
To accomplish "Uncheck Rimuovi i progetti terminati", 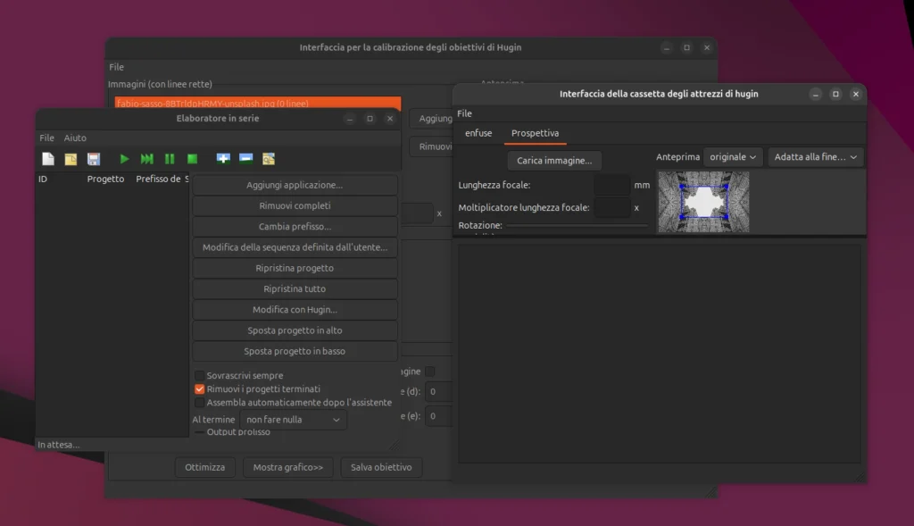I will pos(200,389).
